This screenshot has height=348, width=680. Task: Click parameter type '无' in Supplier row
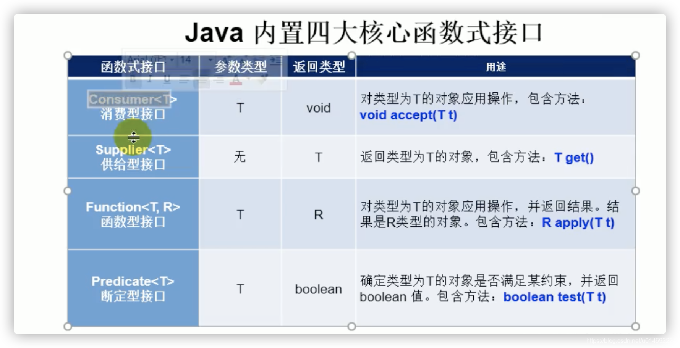coord(240,156)
